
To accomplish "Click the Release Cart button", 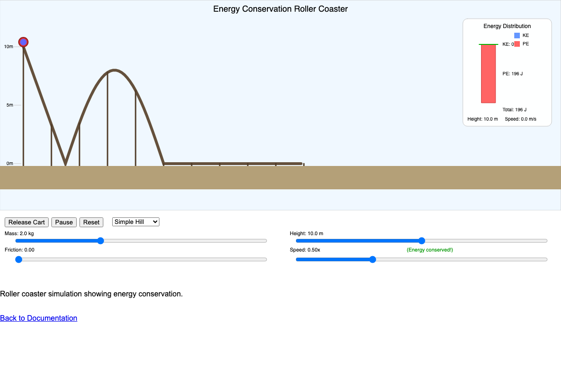I will coord(26,222).
